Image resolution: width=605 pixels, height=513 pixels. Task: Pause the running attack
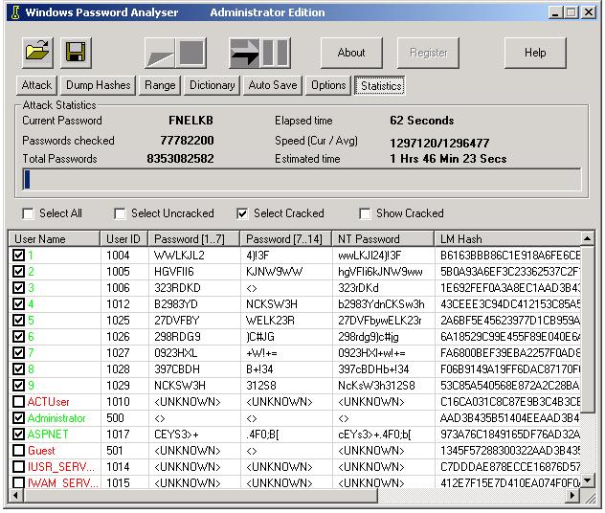coord(276,53)
